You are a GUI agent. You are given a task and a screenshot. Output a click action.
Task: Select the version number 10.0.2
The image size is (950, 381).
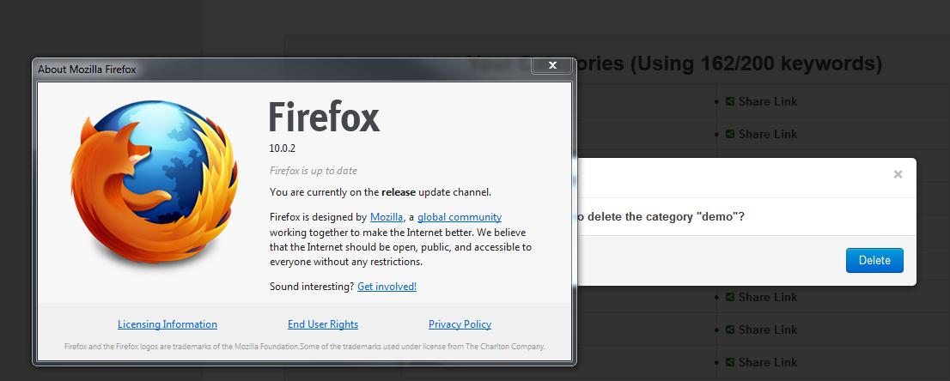[283, 148]
